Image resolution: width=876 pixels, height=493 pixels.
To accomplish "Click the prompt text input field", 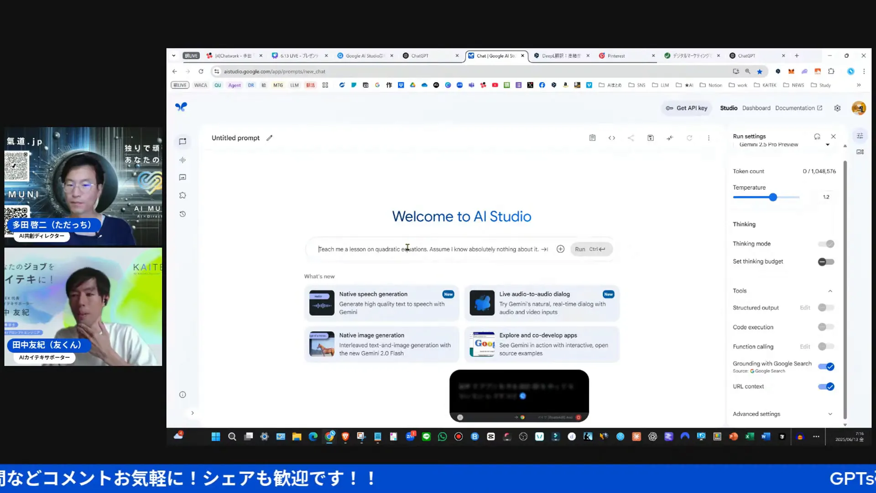I will (x=429, y=249).
